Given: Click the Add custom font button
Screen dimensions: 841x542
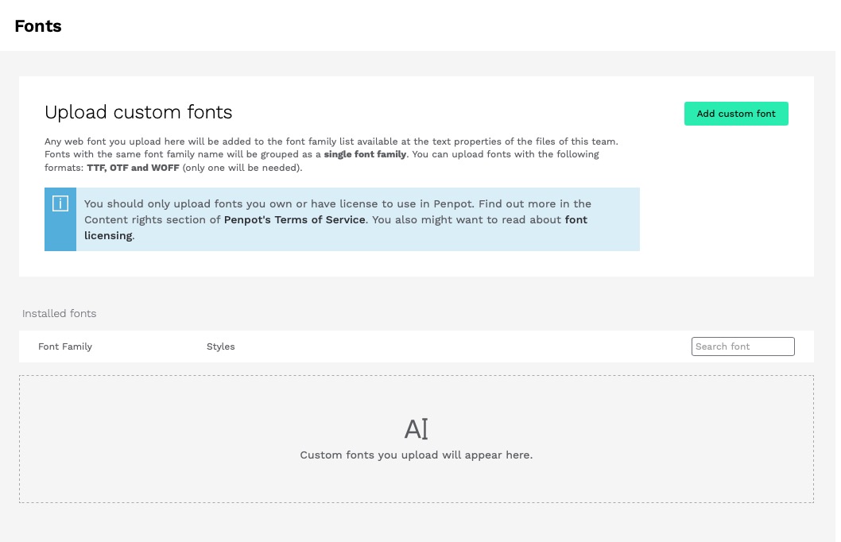Looking at the screenshot, I should [735, 114].
